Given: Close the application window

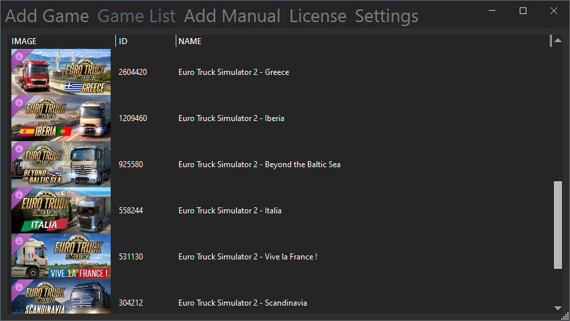Looking at the screenshot, I should click(x=554, y=11).
